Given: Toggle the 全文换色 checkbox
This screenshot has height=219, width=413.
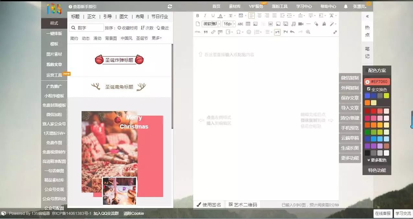Looking at the screenshot, I should [x=368, y=89].
